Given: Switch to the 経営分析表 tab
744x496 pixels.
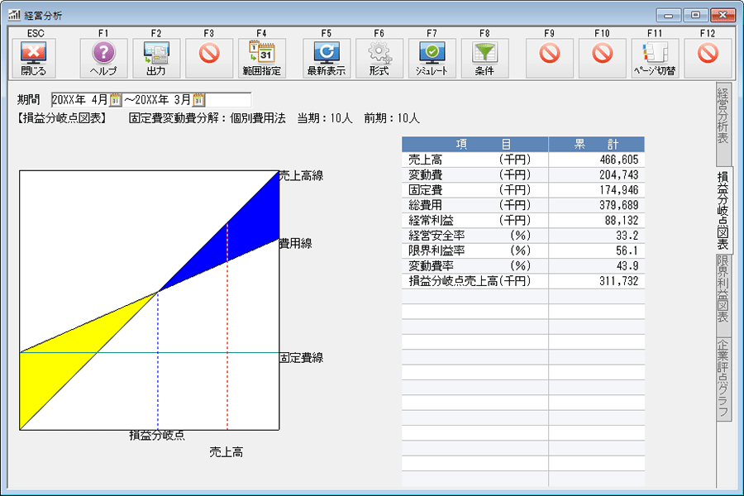Looking at the screenshot, I should pos(723,115).
